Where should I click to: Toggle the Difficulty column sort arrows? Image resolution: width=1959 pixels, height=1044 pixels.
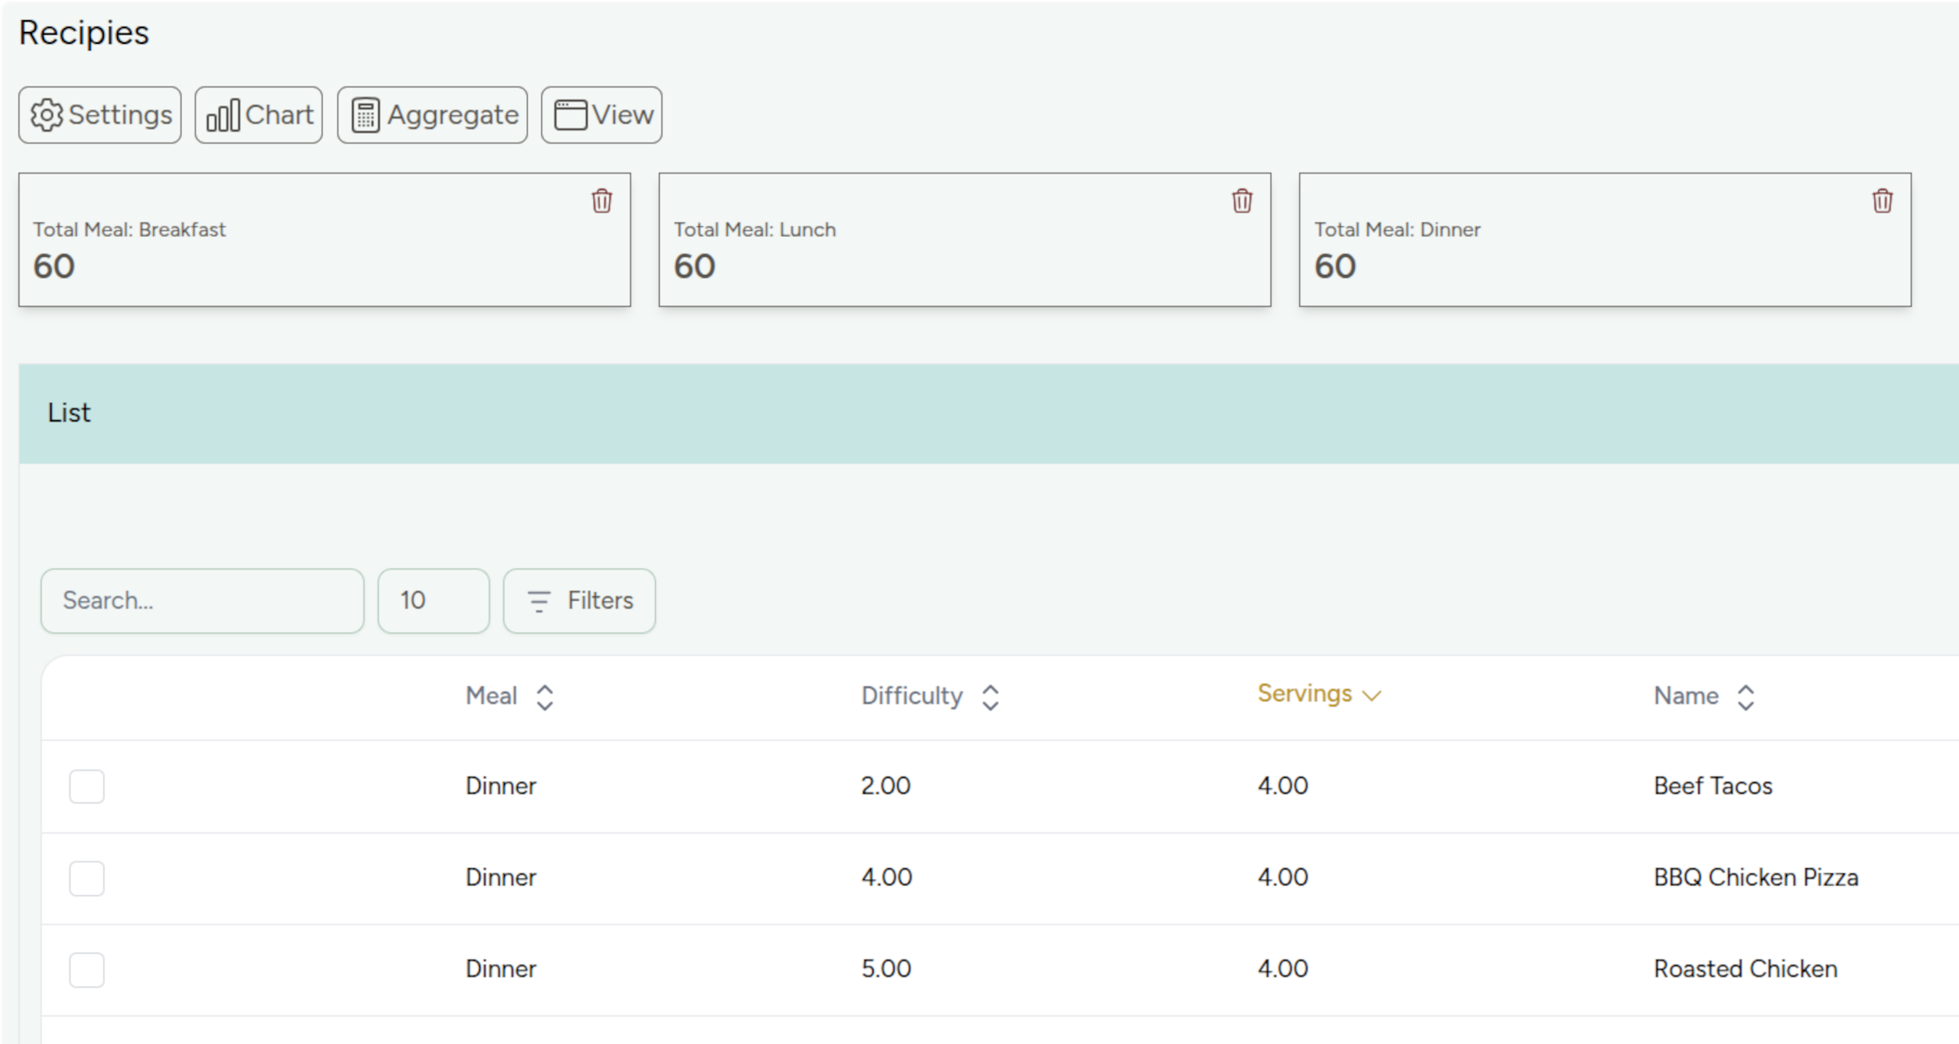tap(989, 697)
